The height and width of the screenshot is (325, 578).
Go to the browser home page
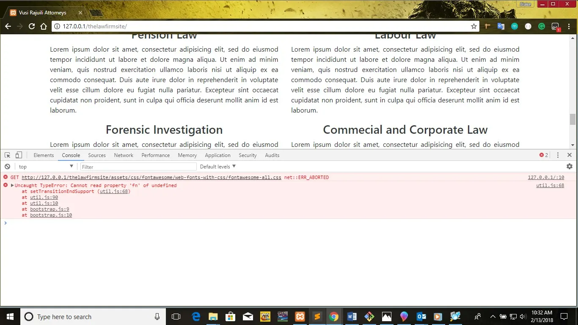click(43, 26)
